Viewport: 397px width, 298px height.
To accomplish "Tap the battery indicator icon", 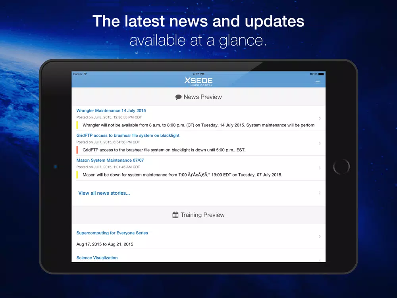I will (321, 74).
